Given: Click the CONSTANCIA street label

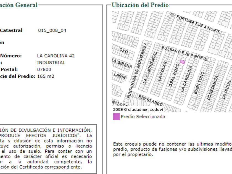Looking at the screenshot, I should [213, 88].
